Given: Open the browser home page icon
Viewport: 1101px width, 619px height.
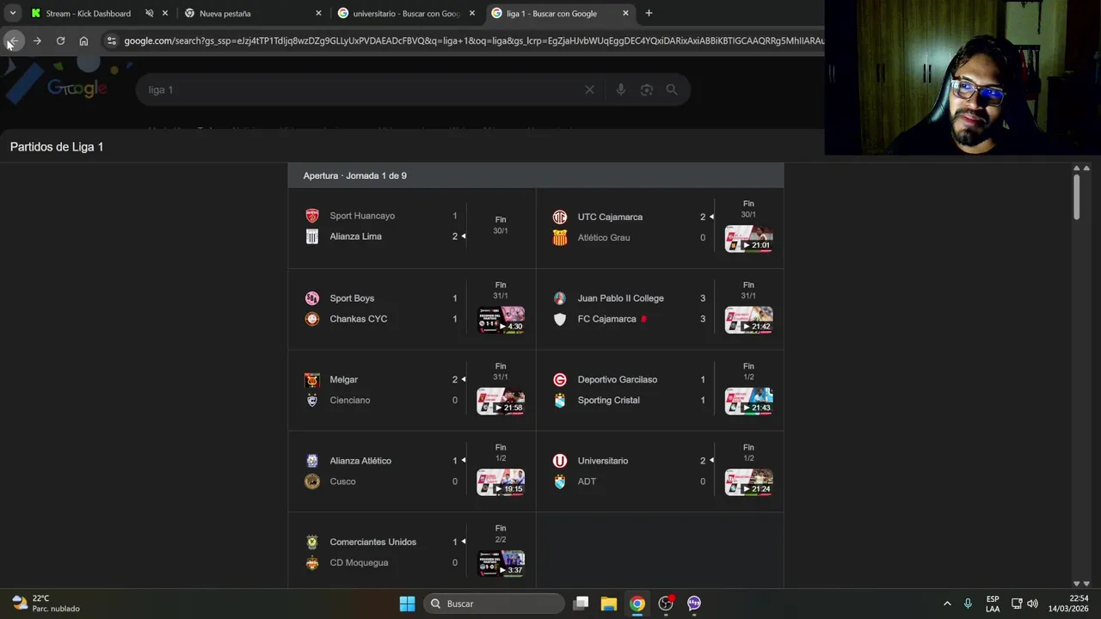Looking at the screenshot, I should (83, 40).
